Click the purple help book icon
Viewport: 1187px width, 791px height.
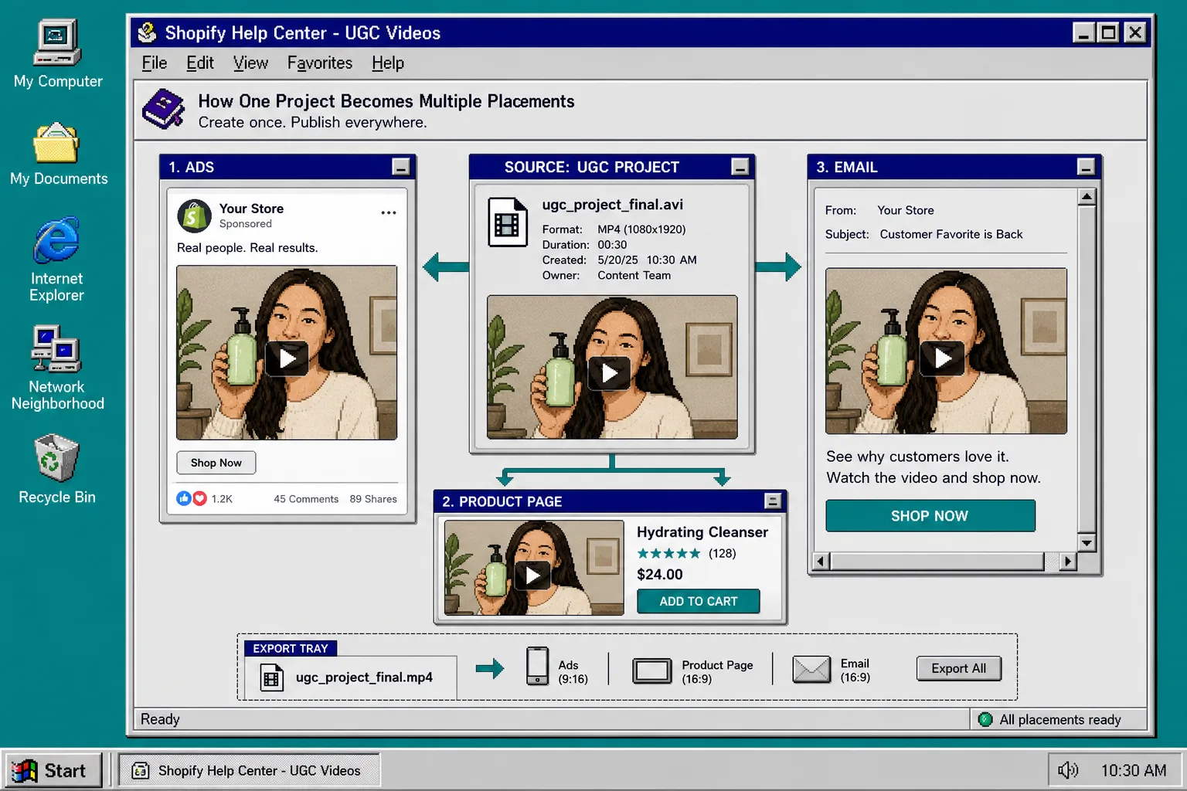(x=164, y=109)
